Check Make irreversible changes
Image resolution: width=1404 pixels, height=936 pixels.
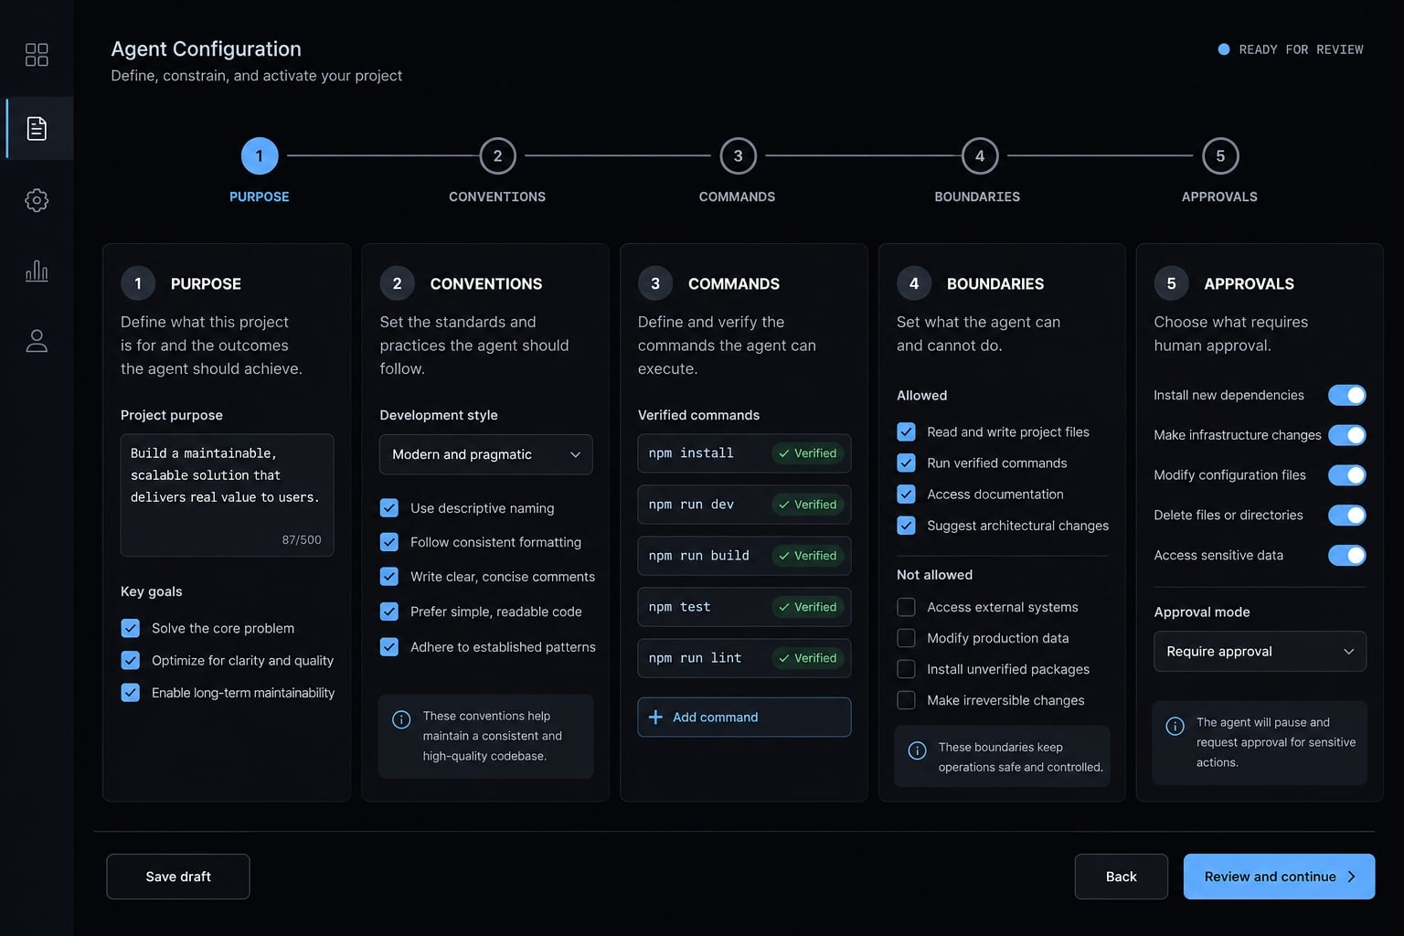point(906,700)
